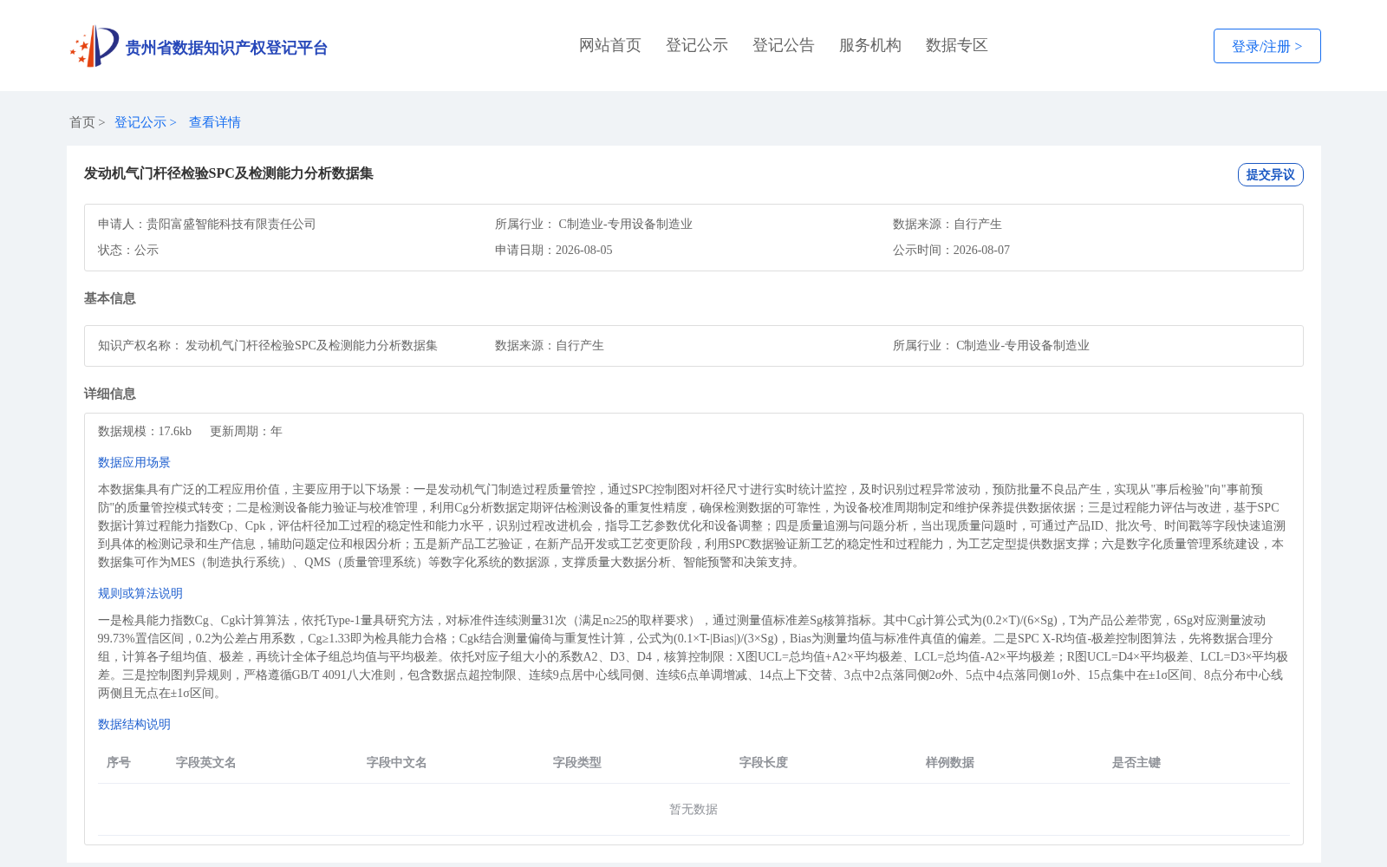Open the 服务机构 navigation item
Viewport: 1387px width, 867px height.
(x=870, y=45)
